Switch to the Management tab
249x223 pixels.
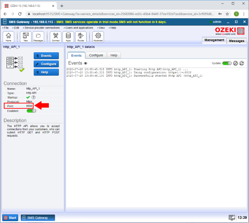click(214, 40)
